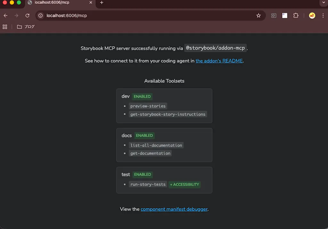328x229 pixels.
Task: Open the addon's README link
Action: tap(219, 61)
